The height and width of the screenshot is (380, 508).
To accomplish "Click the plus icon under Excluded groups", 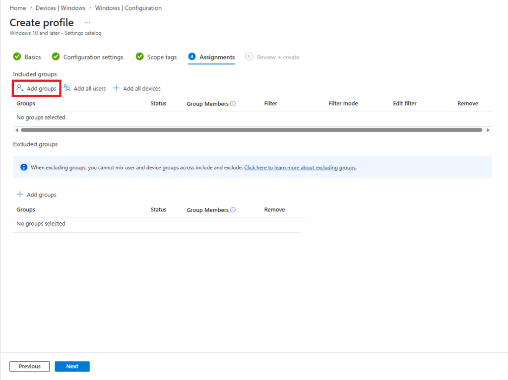I will click(x=20, y=194).
